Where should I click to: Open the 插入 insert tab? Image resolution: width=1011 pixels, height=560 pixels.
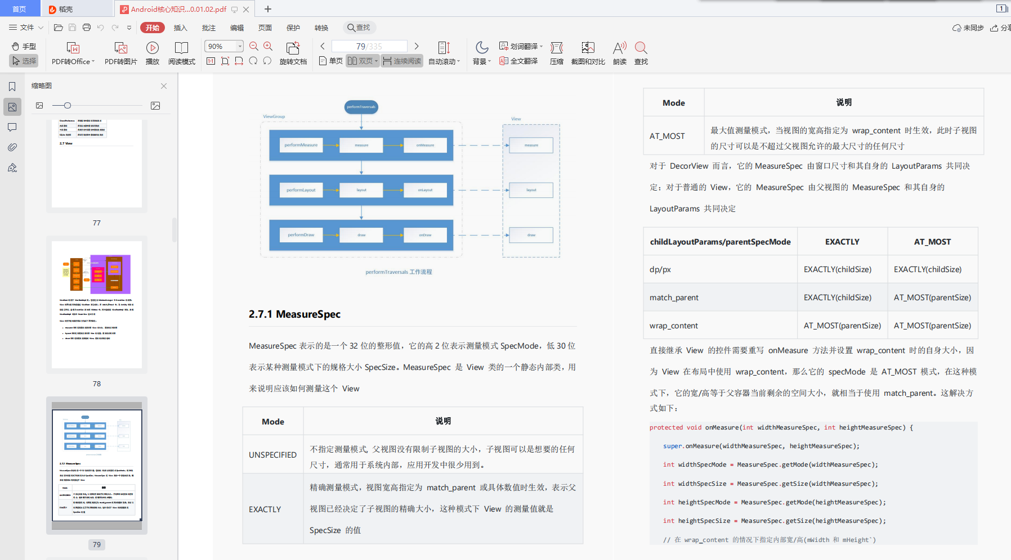pos(180,28)
